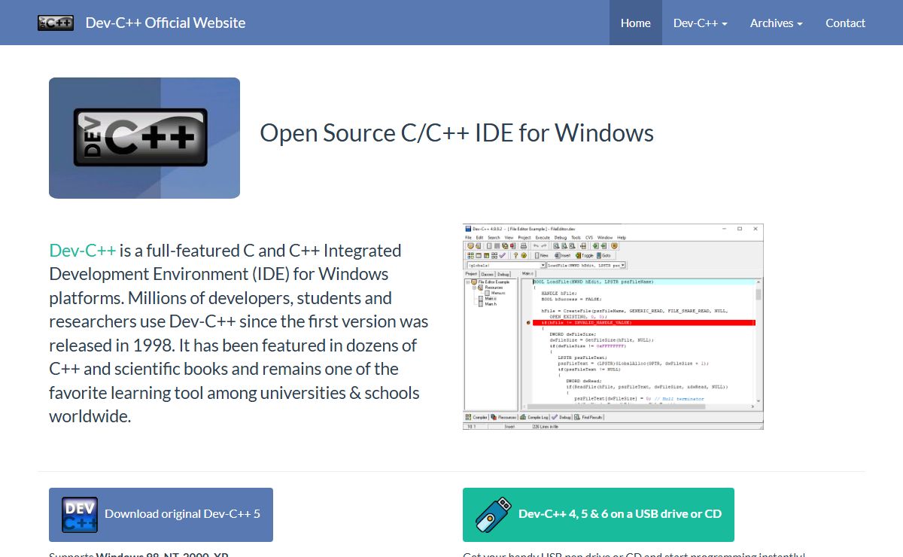Click the heading 'Open Source C/C++ IDE for Windows'
The height and width of the screenshot is (557, 903).
pos(457,133)
